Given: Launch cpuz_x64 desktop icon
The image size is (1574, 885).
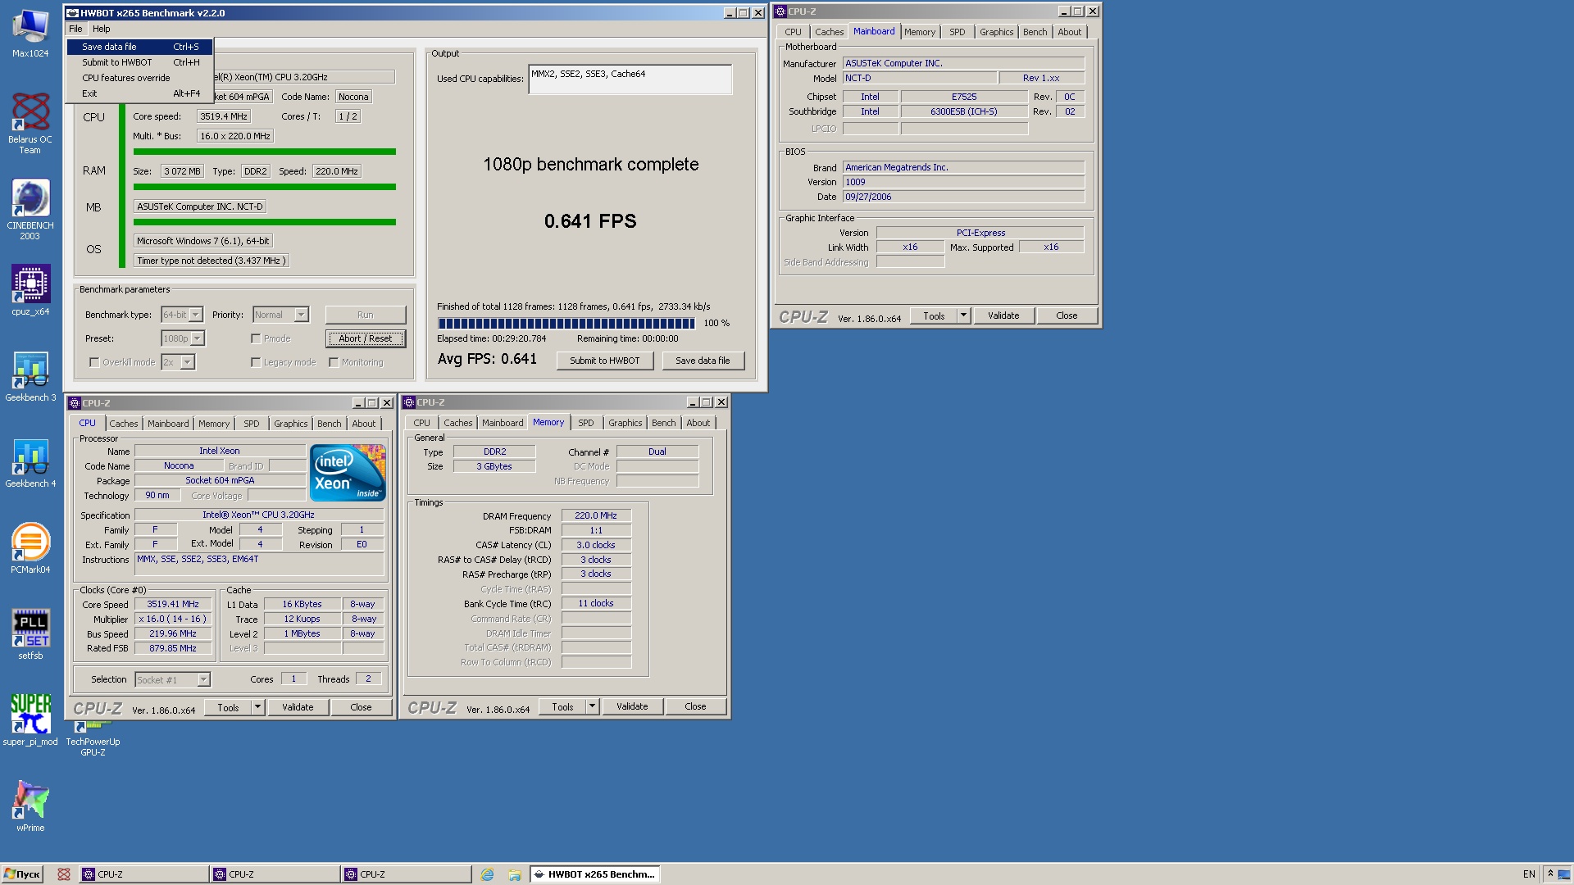Looking at the screenshot, I should click(x=30, y=289).
